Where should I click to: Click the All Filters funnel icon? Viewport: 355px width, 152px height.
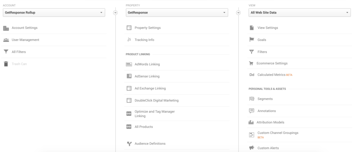pos(6,52)
